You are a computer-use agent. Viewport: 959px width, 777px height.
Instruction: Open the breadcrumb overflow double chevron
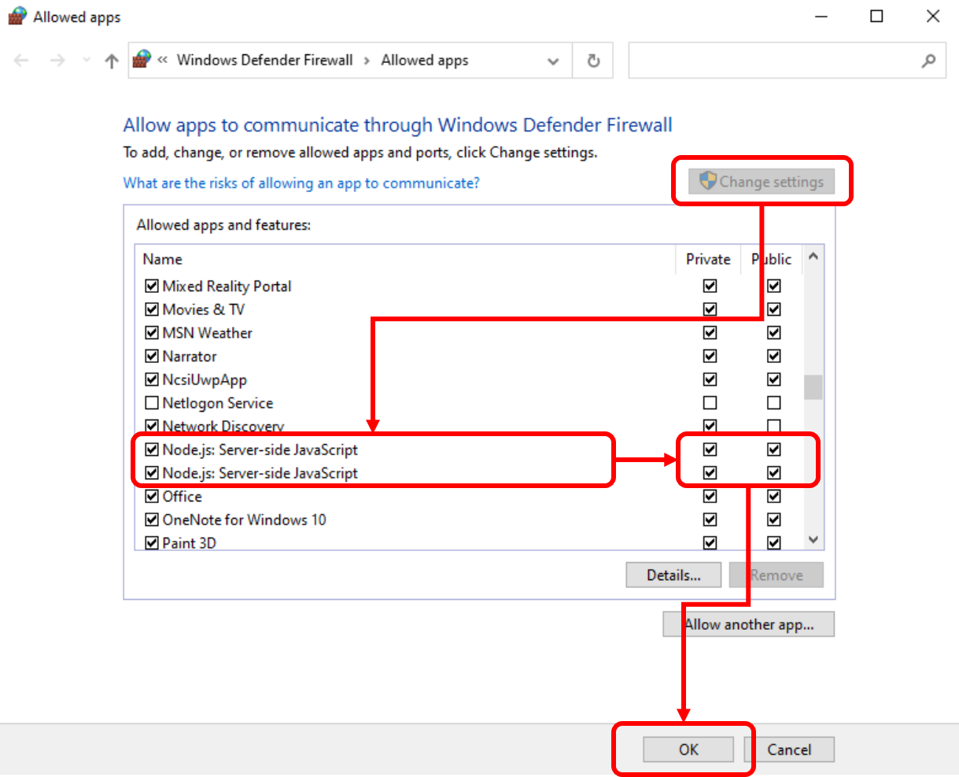163,60
